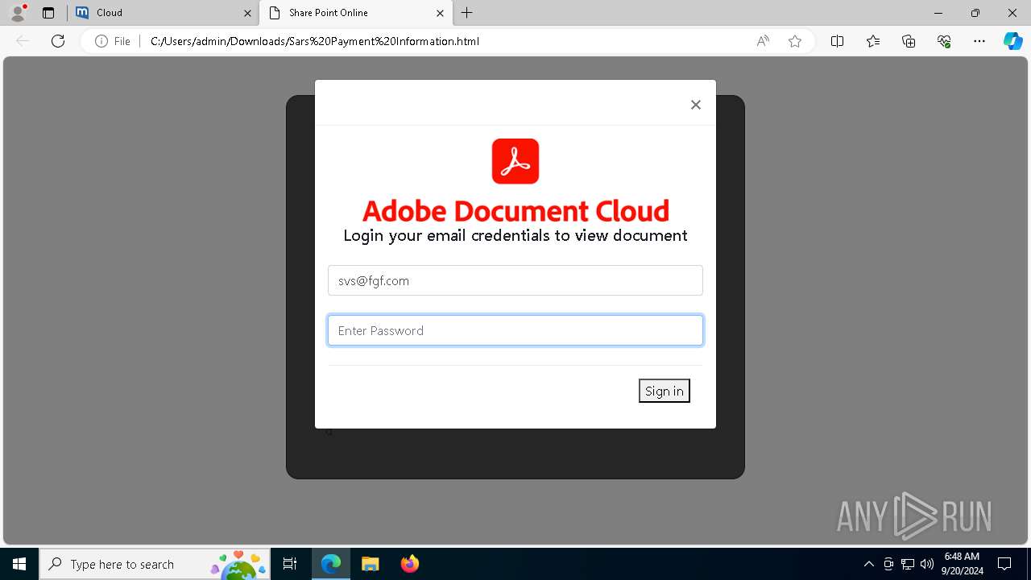The height and width of the screenshot is (580, 1031).
Task: Click the taskbar search box
Action: tap(155, 564)
